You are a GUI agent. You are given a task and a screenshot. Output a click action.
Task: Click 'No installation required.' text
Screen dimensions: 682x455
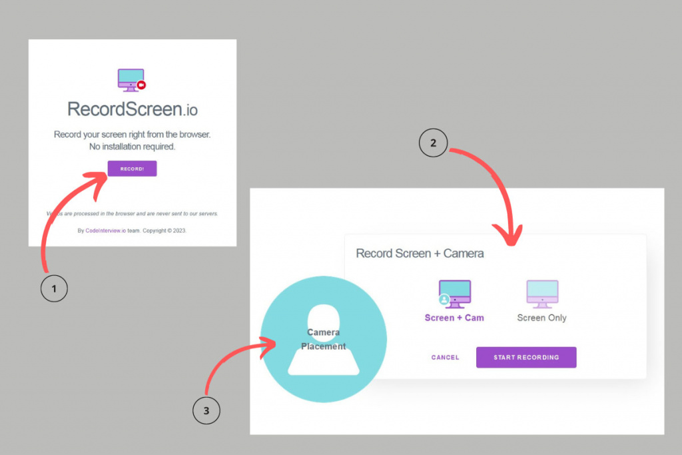click(x=133, y=147)
